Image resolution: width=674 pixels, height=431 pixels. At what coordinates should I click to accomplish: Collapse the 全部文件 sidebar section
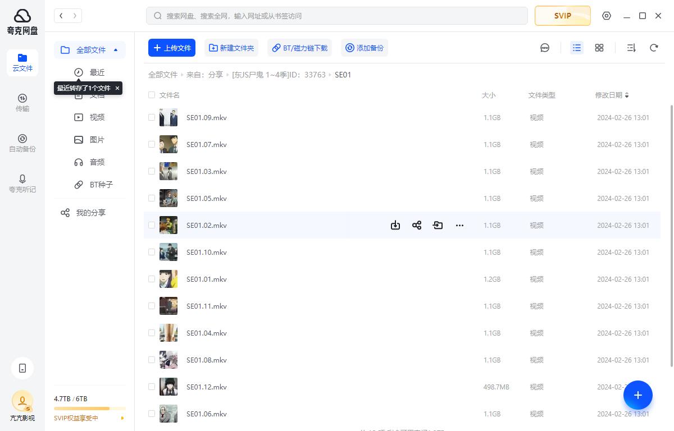(x=116, y=50)
